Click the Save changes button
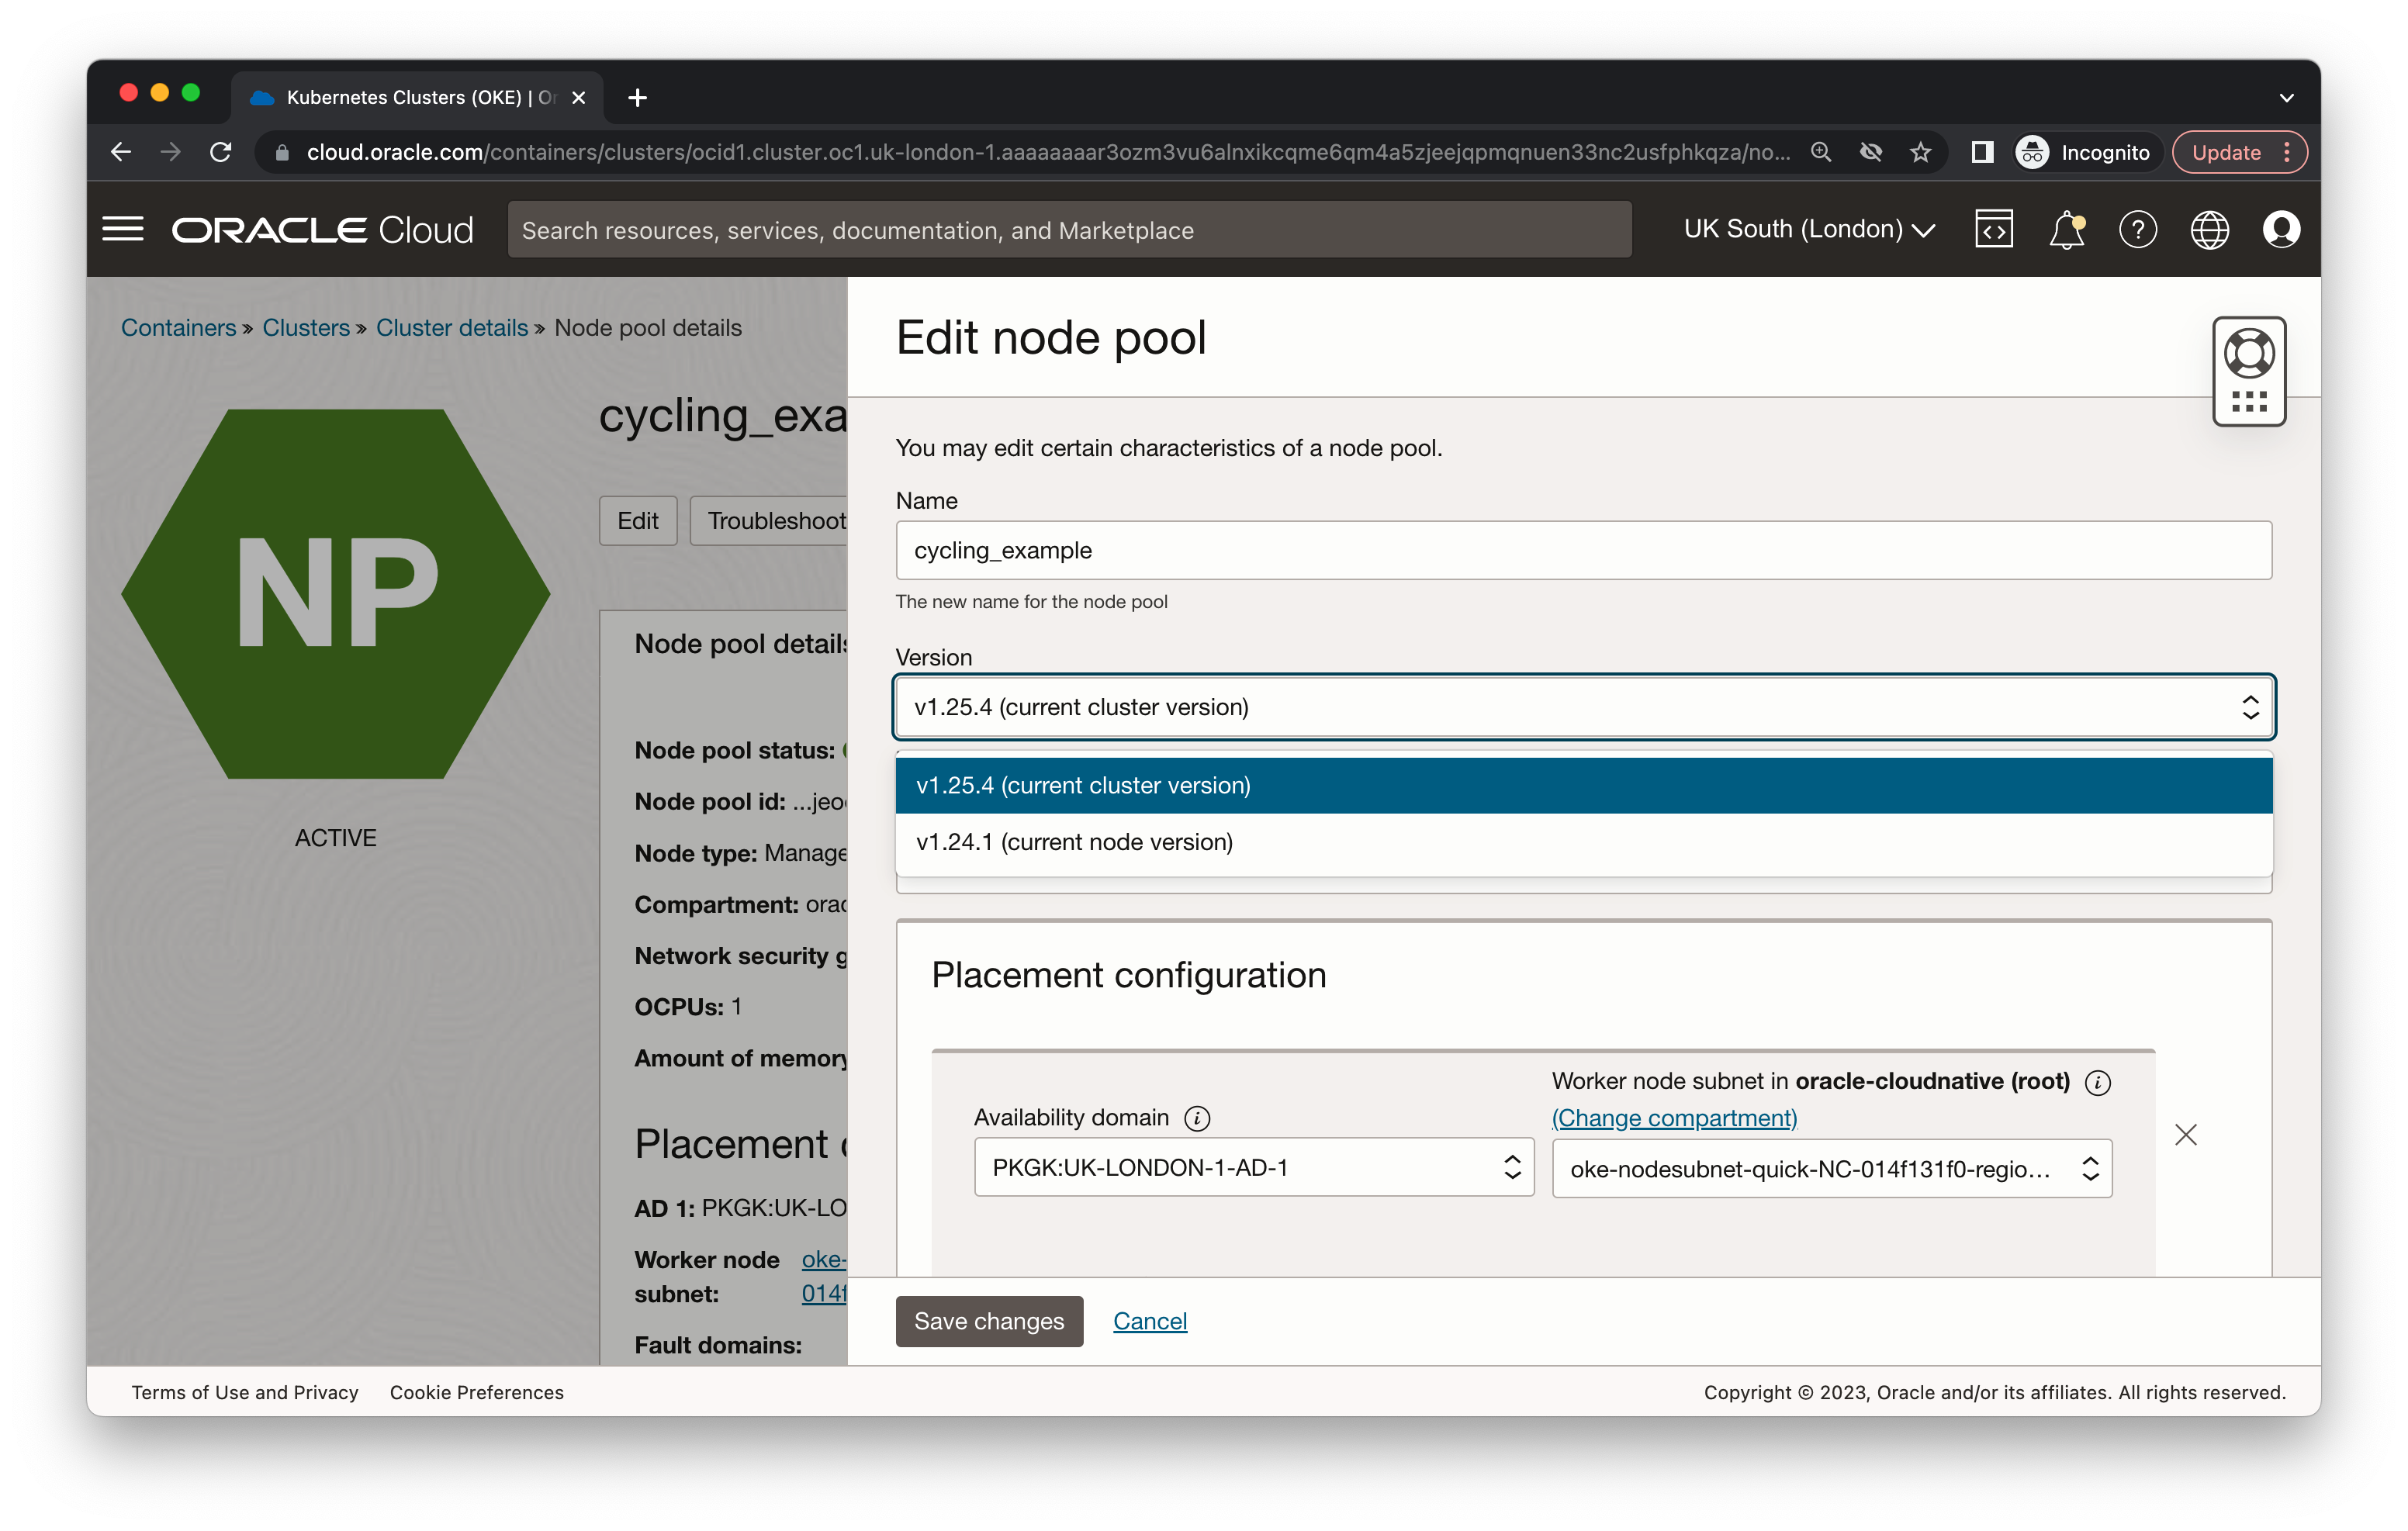Image resolution: width=2408 pixels, height=1531 pixels. [988, 1321]
